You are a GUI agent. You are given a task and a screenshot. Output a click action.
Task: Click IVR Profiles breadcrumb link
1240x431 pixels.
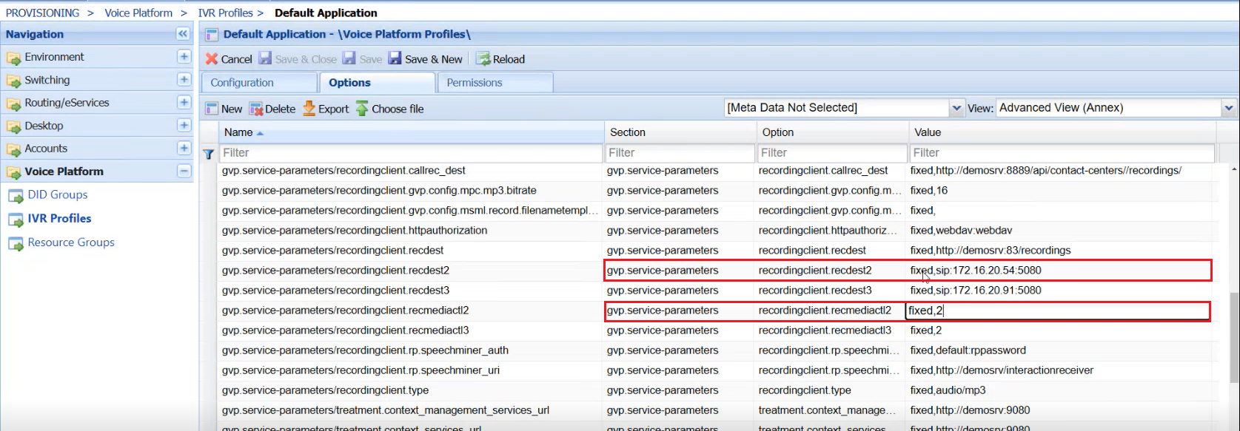point(225,13)
